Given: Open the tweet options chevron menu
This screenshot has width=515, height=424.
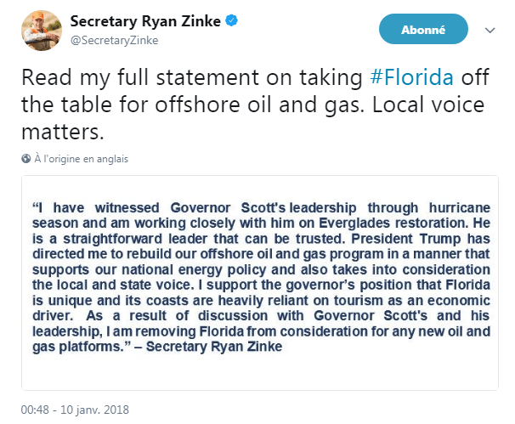Looking at the screenshot, I should 490,30.
